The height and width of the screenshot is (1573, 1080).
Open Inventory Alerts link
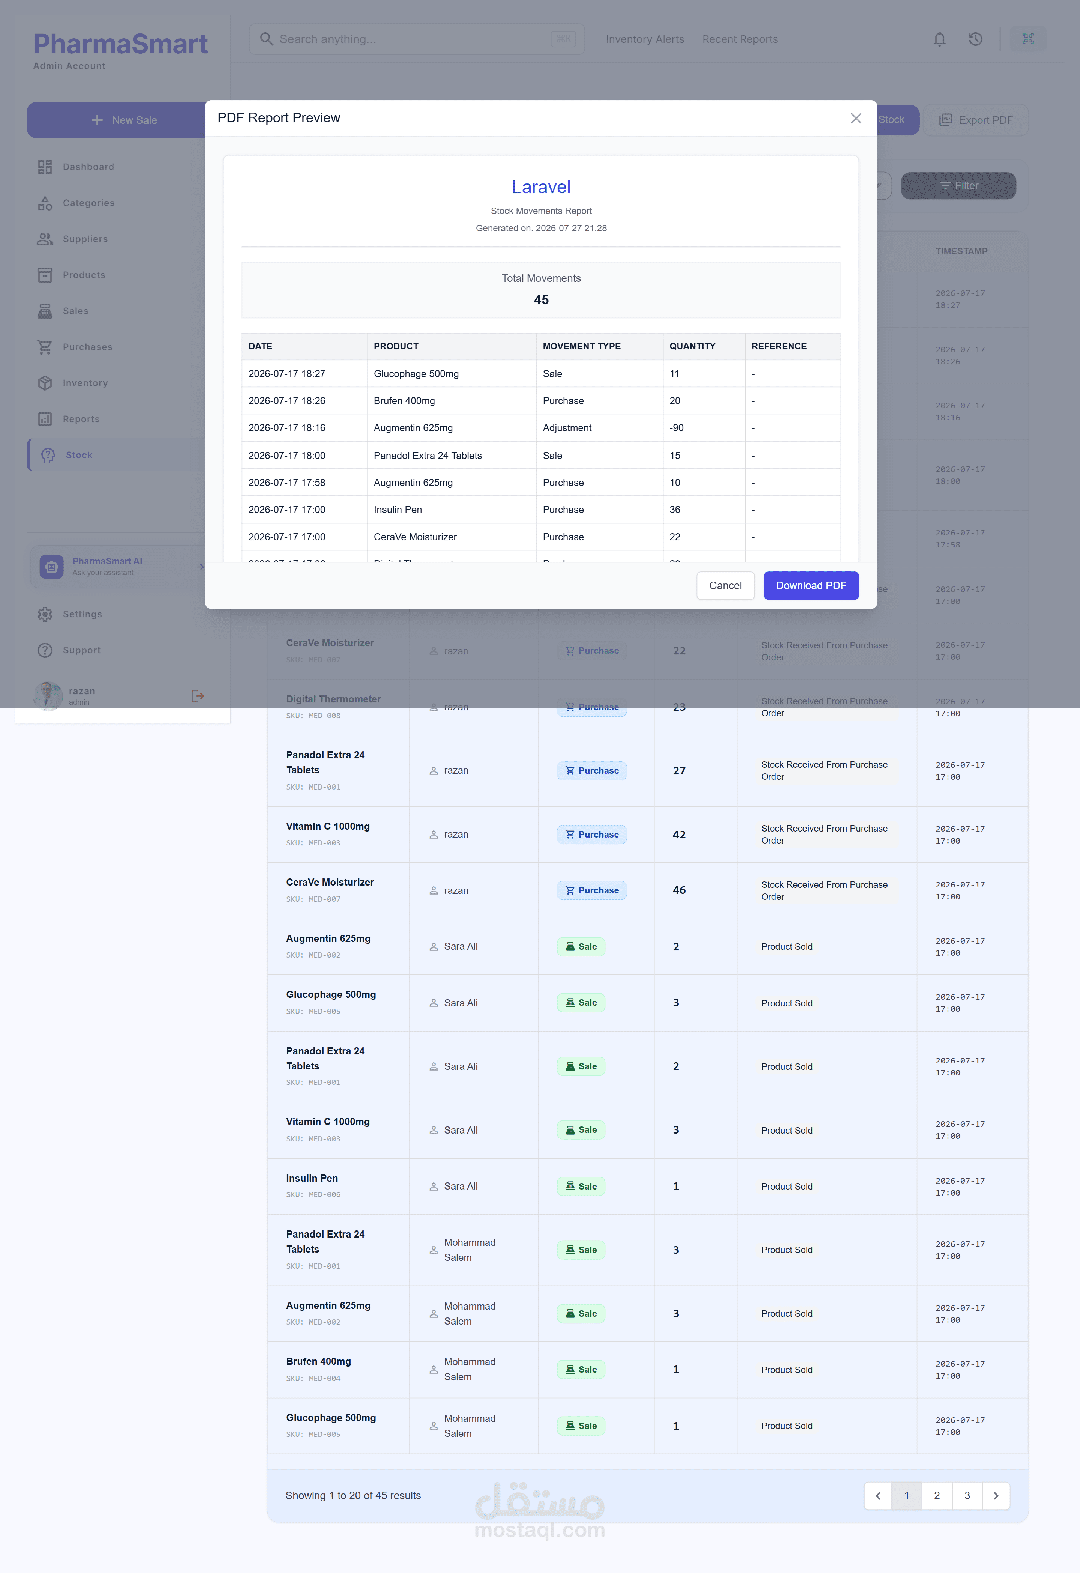coord(645,39)
